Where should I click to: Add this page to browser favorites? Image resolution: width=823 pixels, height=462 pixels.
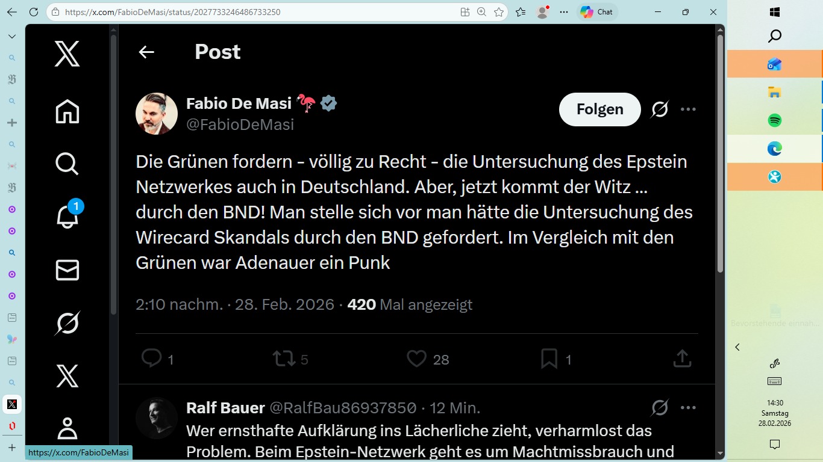498,11
